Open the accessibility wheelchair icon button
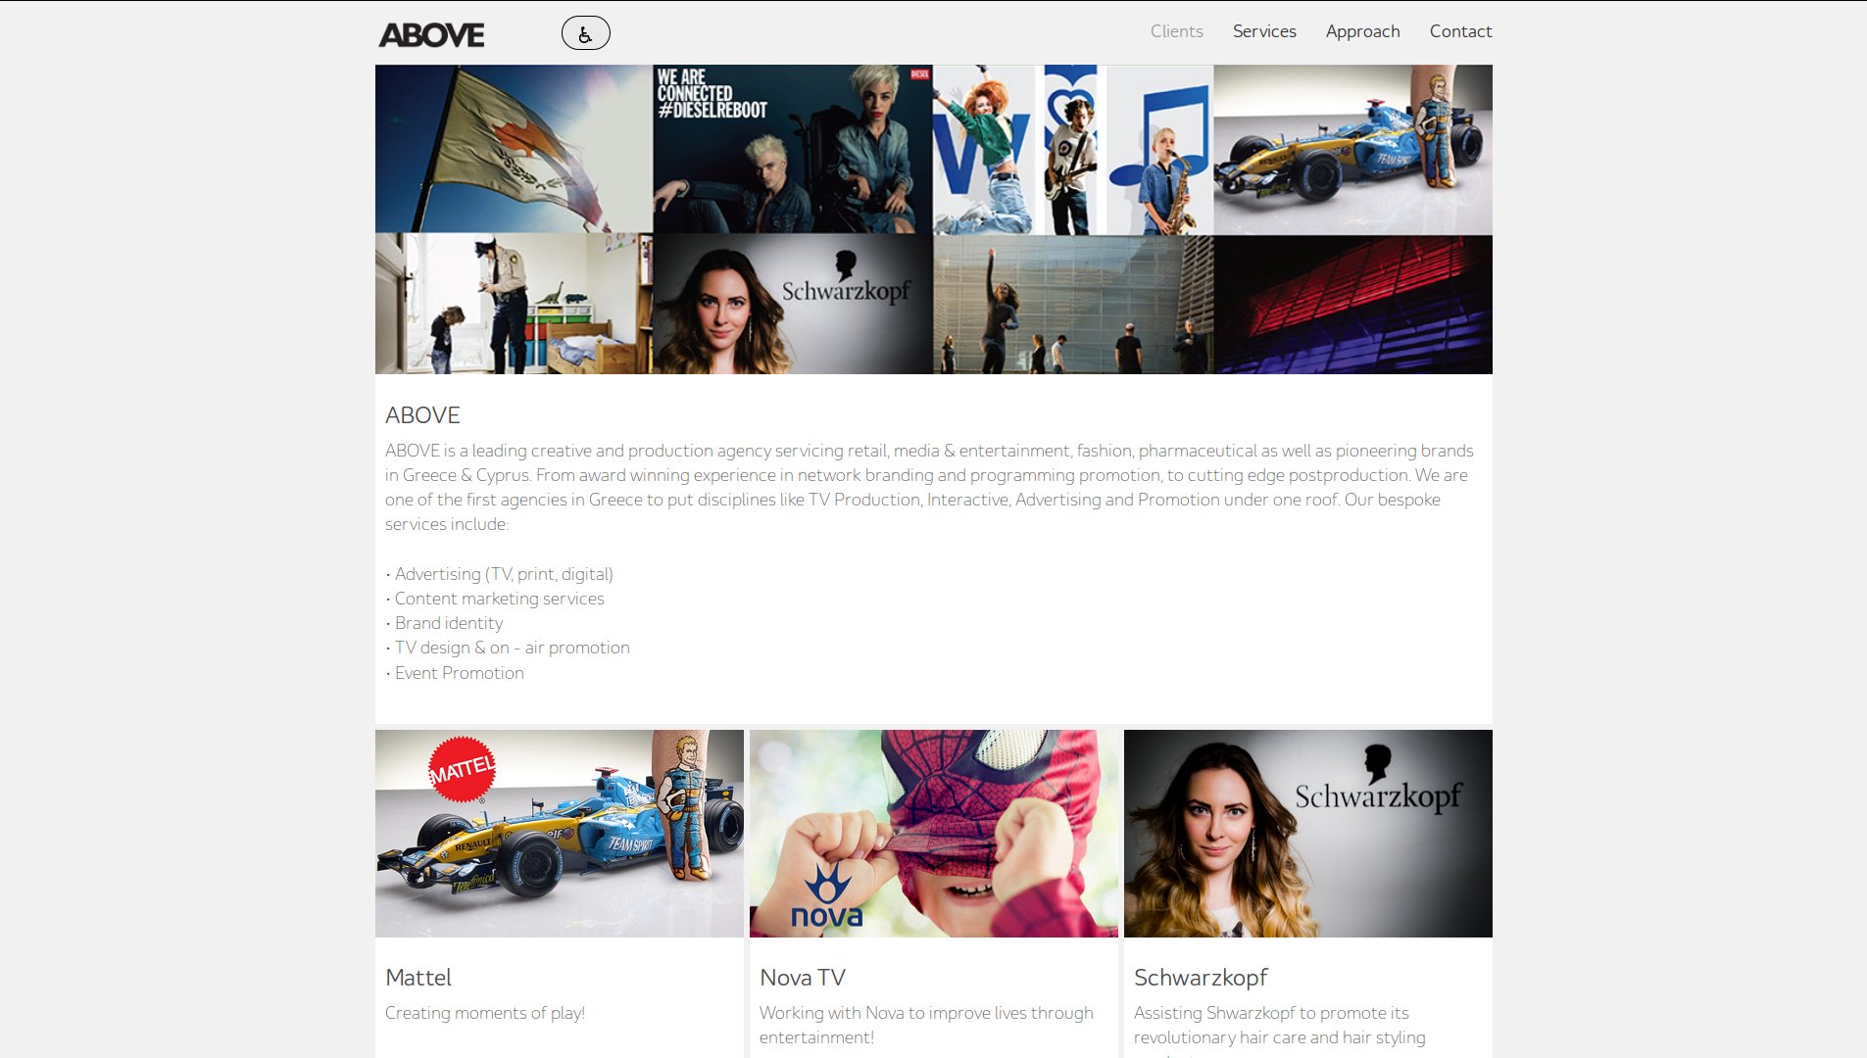This screenshot has height=1058, width=1867. (x=586, y=33)
